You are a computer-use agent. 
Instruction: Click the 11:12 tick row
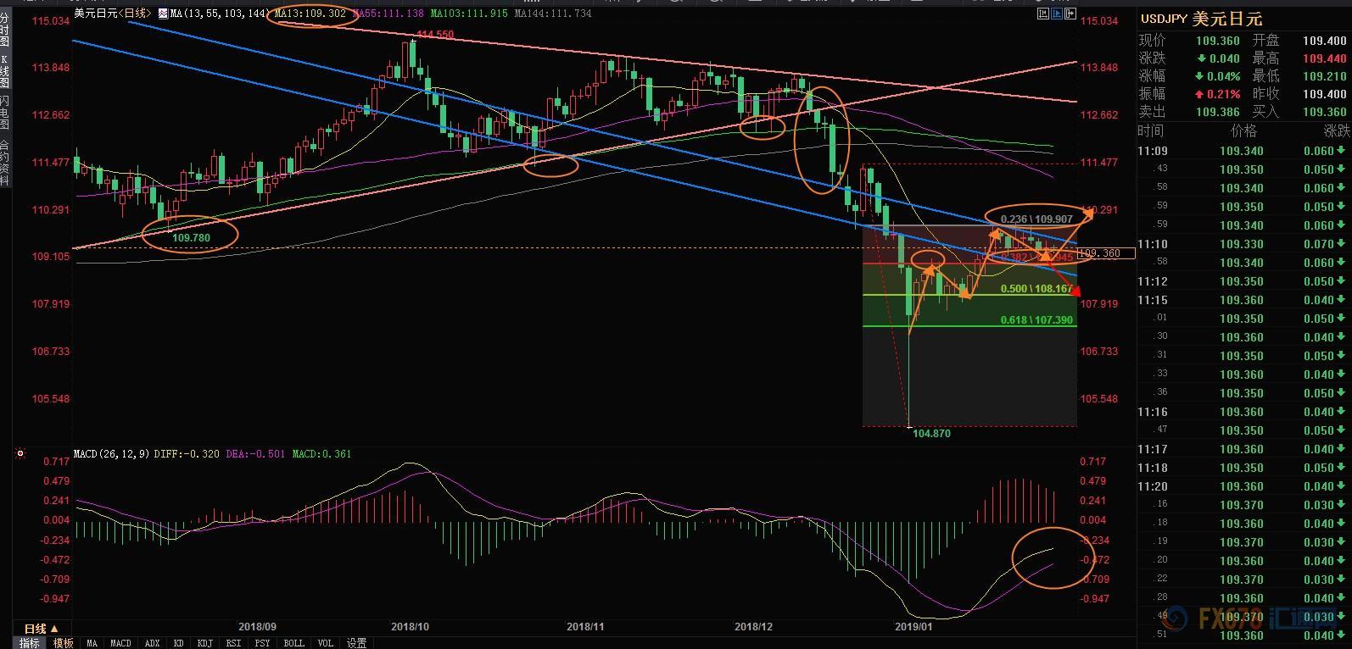[1243, 281]
